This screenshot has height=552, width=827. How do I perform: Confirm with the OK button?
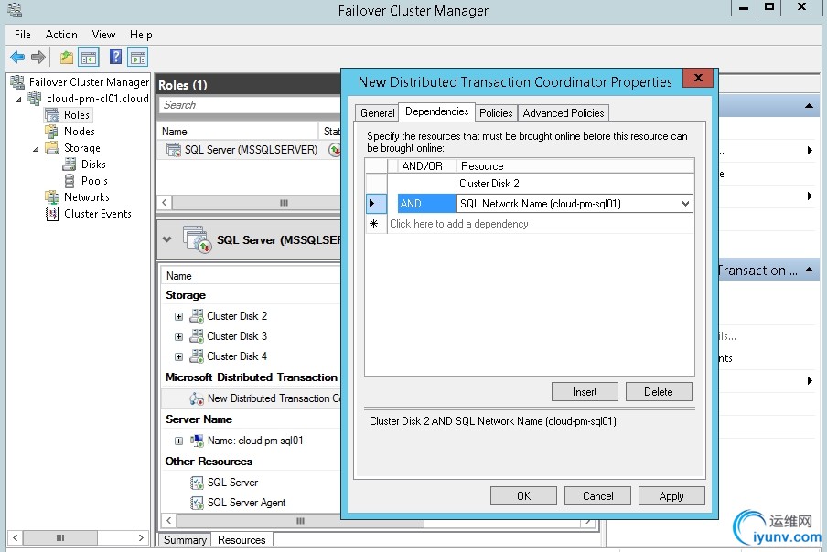[x=523, y=496]
